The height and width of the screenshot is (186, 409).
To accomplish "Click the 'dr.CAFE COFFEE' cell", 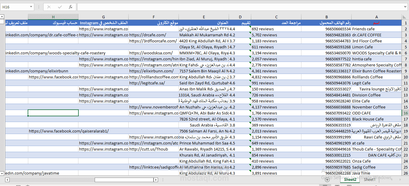I will [x=377, y=35].
